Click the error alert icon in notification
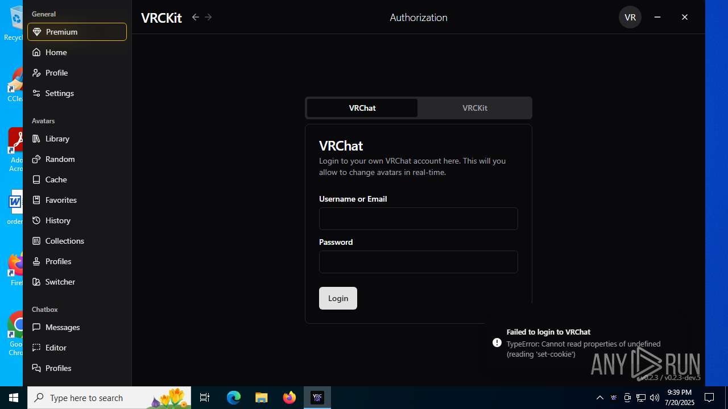Viewport: 728px width, 409px height. (497, 343)
